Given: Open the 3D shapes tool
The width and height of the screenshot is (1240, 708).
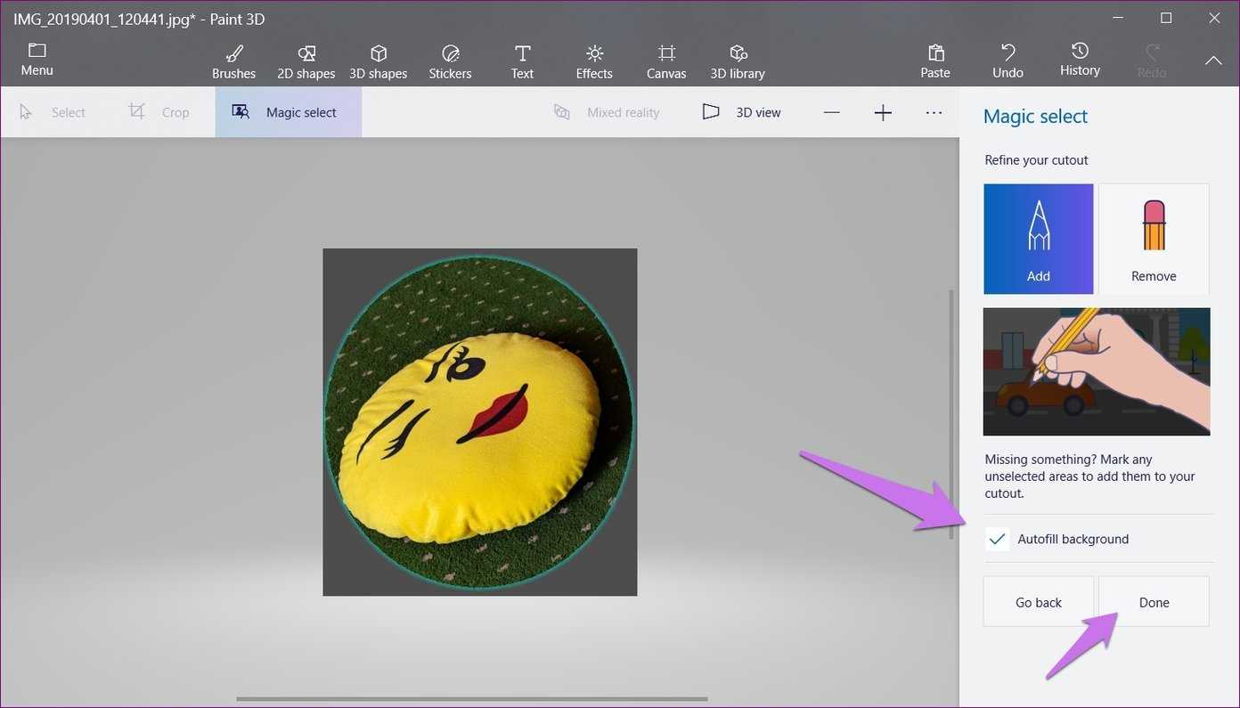Looking at the screenshot, I should tap(378, 61).
